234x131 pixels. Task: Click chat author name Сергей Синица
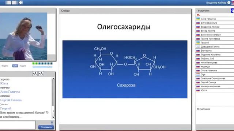[11, 100]
